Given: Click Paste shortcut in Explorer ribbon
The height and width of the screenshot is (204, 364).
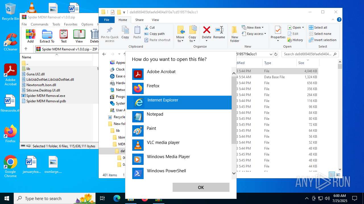Looking at the screenshot, I should (157, 40).
